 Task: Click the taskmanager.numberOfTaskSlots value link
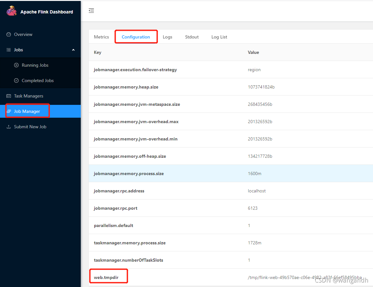(249, 260)
